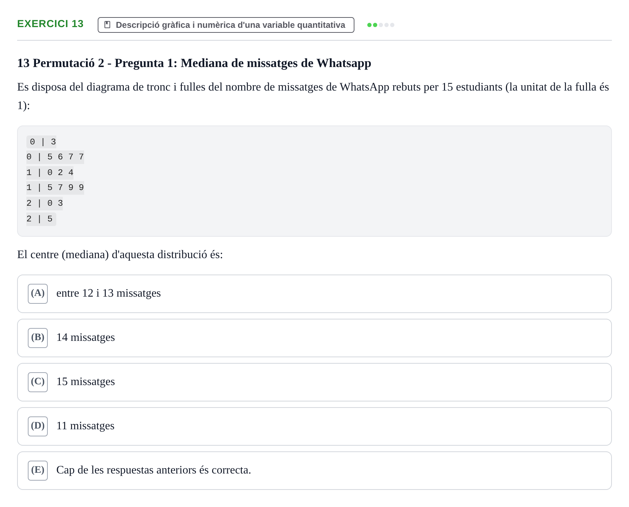Select option (D) letter badge
The height and width of the screenshot is (507, 629).
(38, 426)
